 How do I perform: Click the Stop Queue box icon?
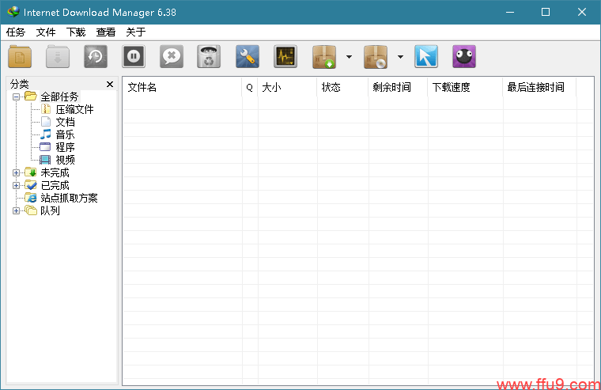376,57
